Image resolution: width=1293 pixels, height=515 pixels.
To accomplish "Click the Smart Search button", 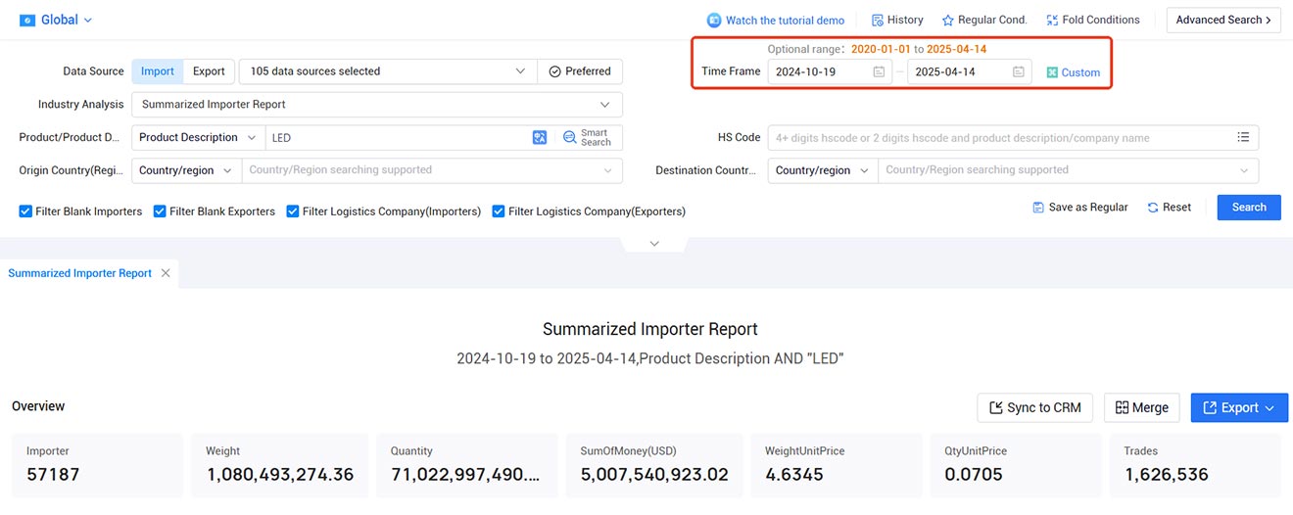I will (x=588, y=138).
